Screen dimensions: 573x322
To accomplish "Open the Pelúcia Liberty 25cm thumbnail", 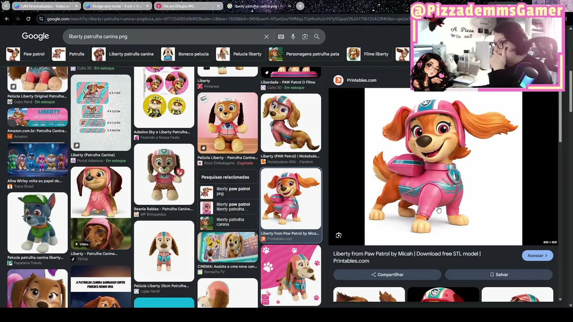I will tap(164, 251).
